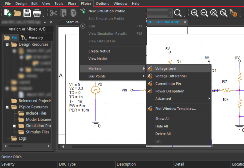Open the Options menu
The width and height of the screenshot is (244, 168).
102,4
